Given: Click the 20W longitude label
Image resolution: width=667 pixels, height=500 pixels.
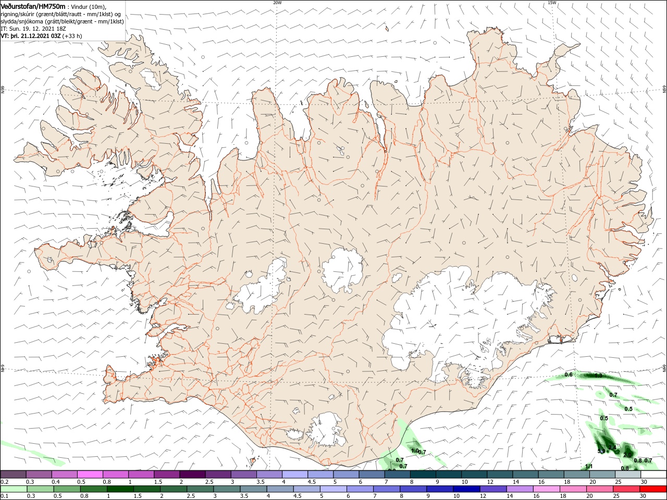Looking at the screenshot, I should click(x=277, y=3).
